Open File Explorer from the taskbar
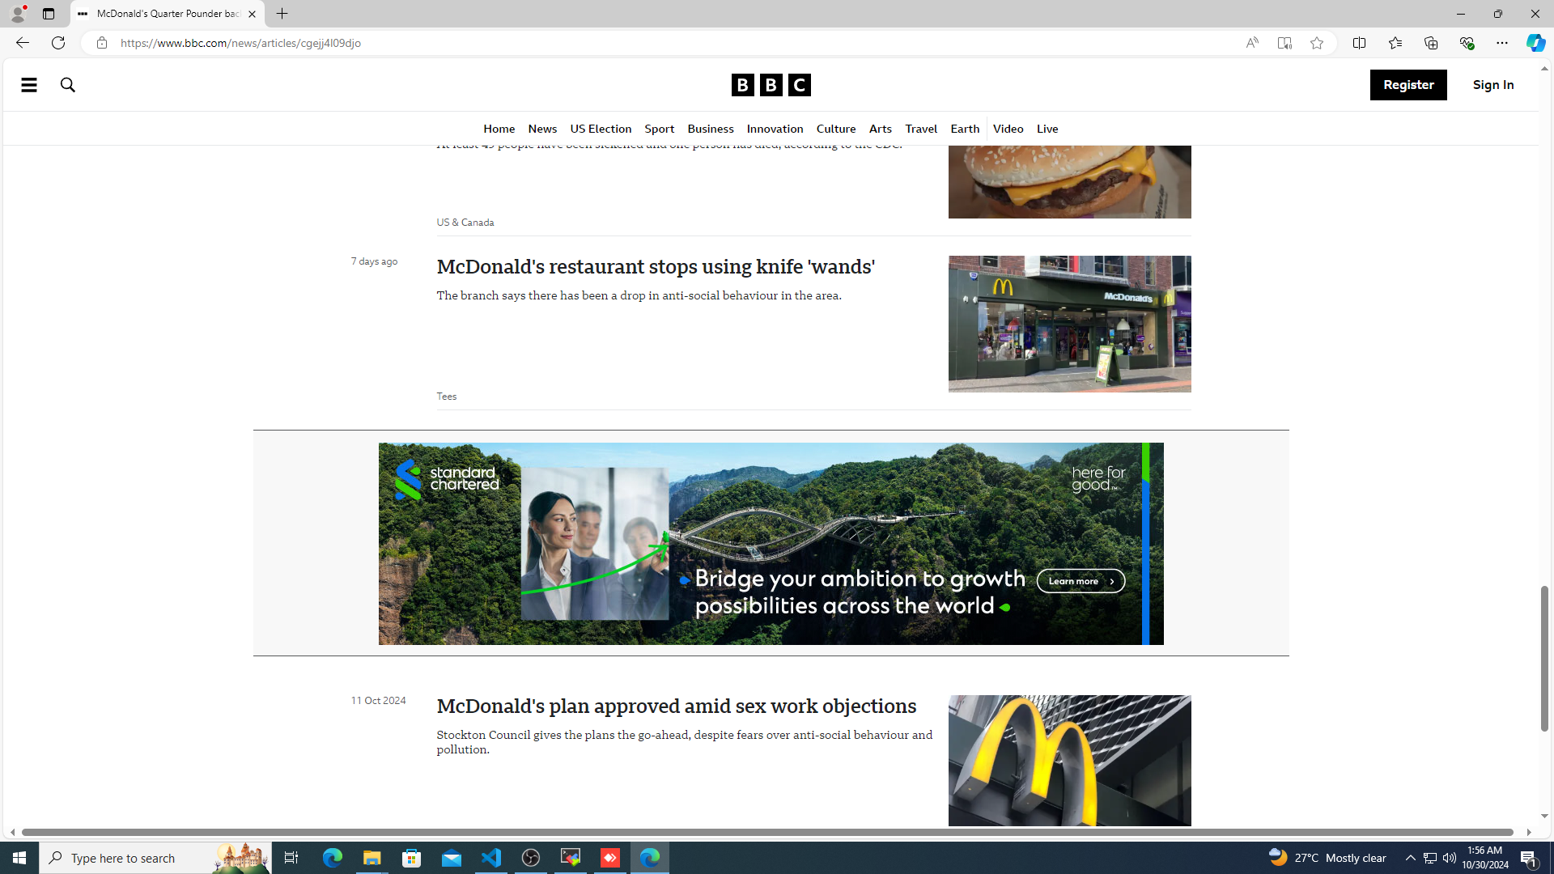The image size is (1554, 874). [372, 858]
